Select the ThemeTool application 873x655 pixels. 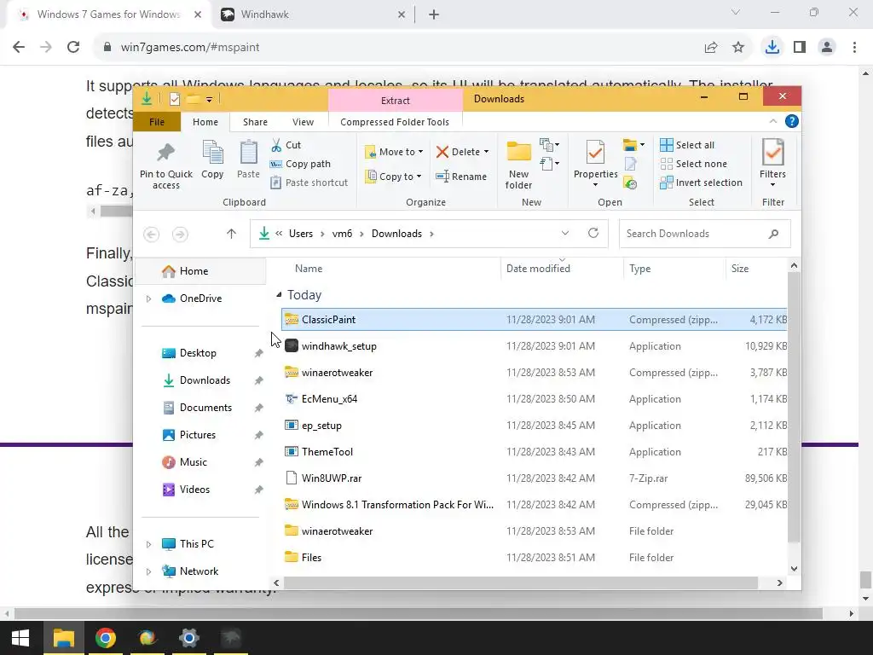(534, 452)
